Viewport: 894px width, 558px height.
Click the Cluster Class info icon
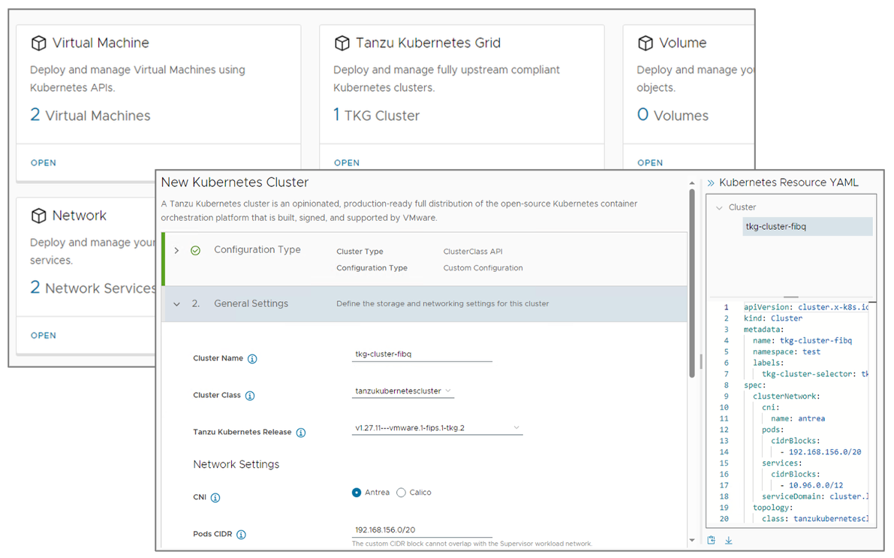click(x=250, y=396)
